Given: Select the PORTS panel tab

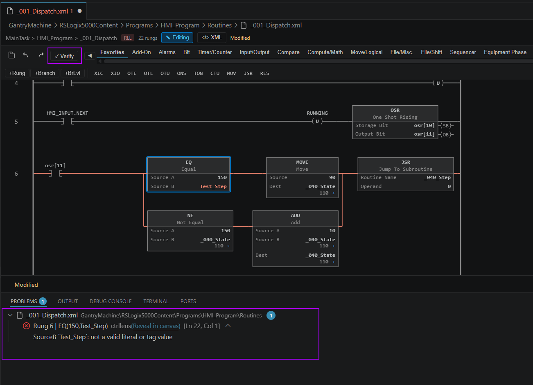Looking at the screenshot, I should 188,301.
